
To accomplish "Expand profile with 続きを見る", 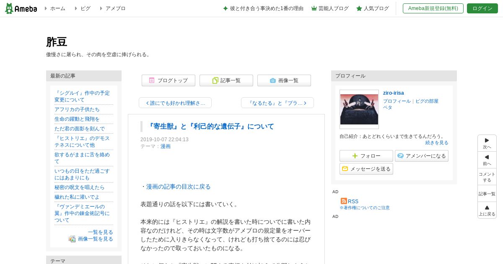I will (x=437, y=142).
